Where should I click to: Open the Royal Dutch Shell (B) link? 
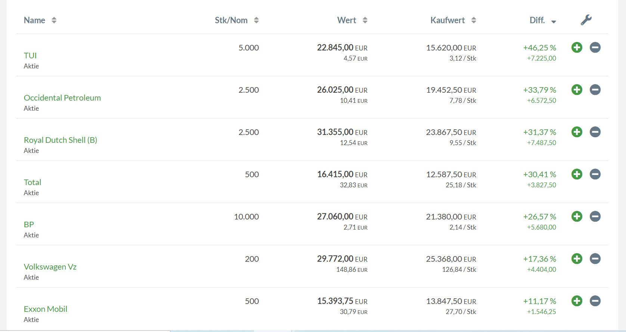point(61,140)
